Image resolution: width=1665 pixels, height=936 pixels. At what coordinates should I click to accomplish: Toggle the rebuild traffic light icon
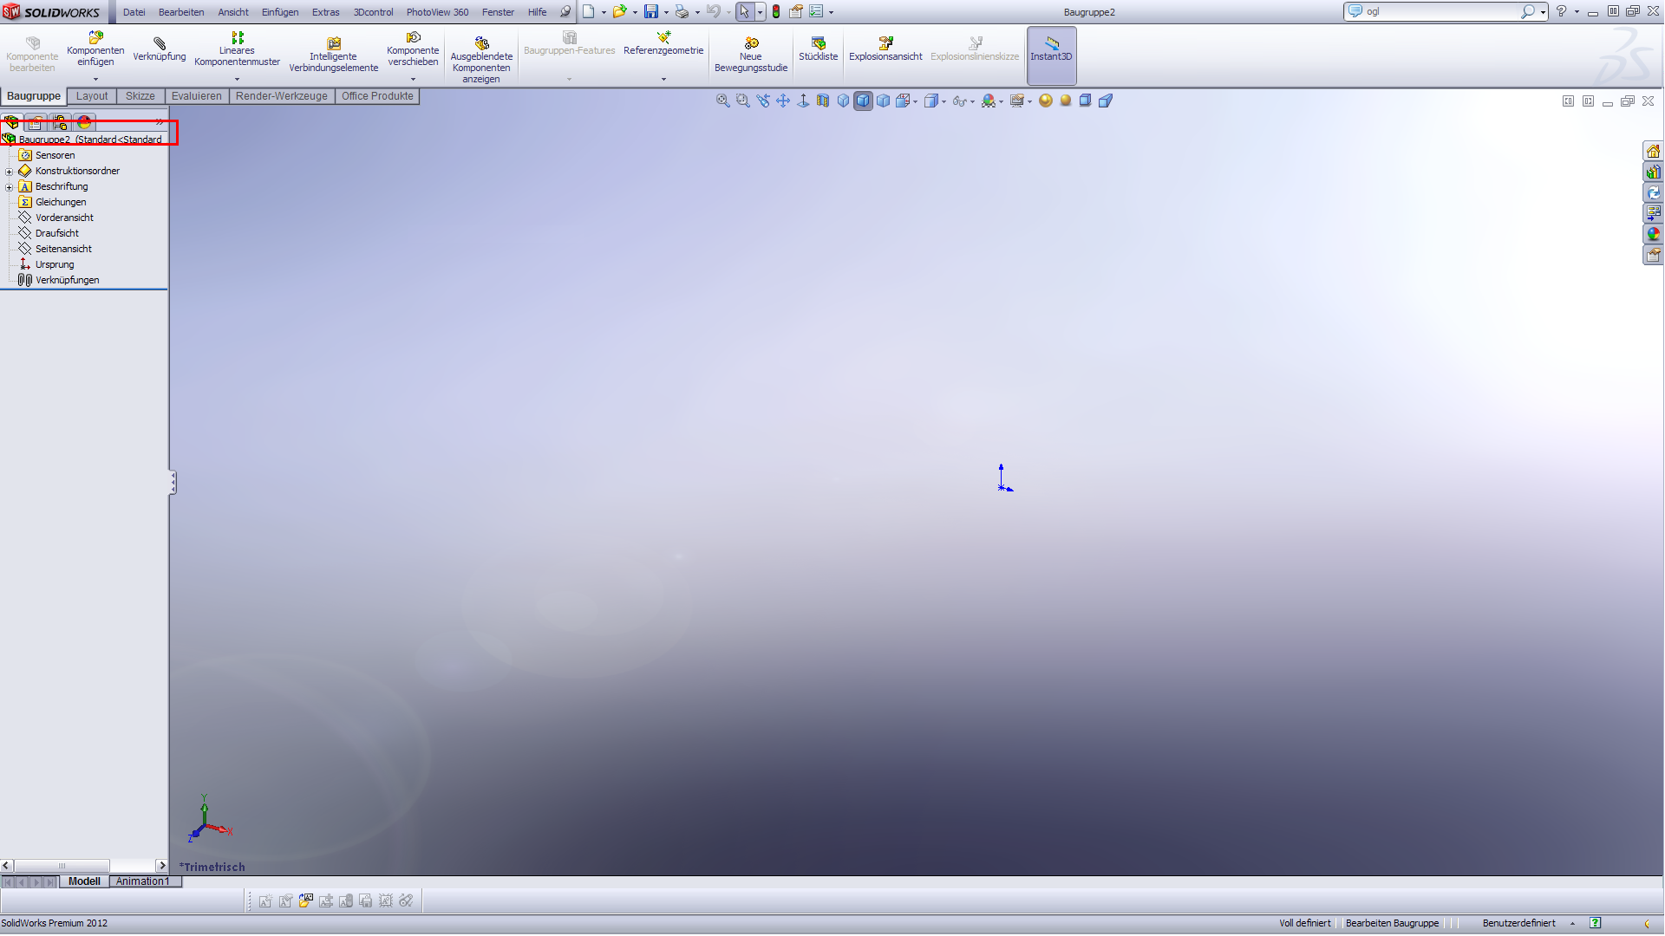click(x=776, y=12)
